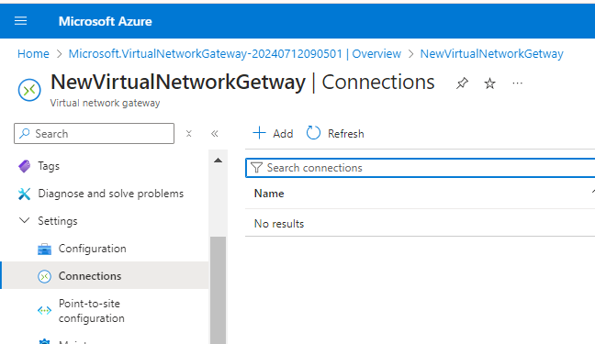Open the more options ellipsis menu
Viewport: 595px width, 344px height.
pos(517,83)
